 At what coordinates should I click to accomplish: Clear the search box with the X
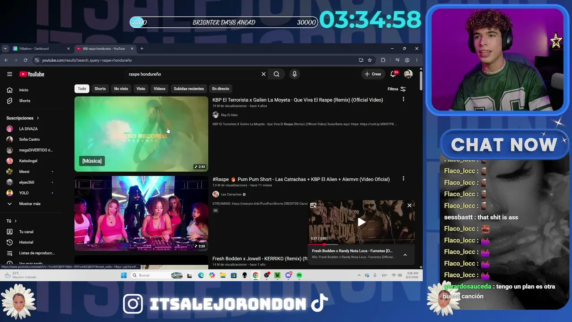tap(264, 74)
